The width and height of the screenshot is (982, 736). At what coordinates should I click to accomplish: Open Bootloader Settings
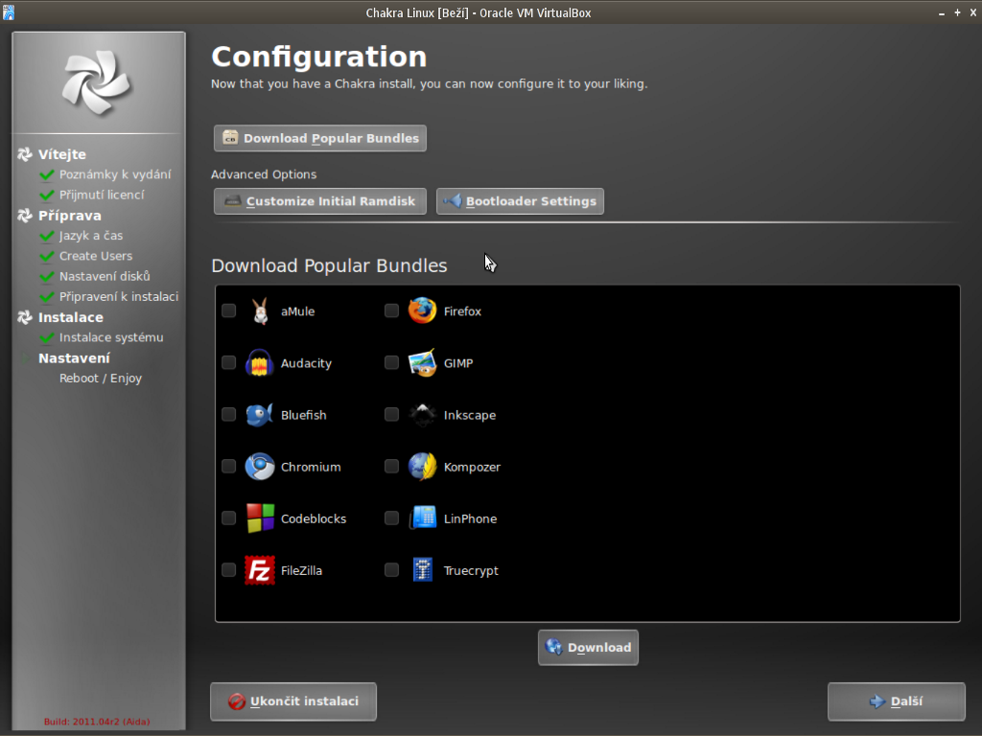pyautogui.click(x=520, y=201)
